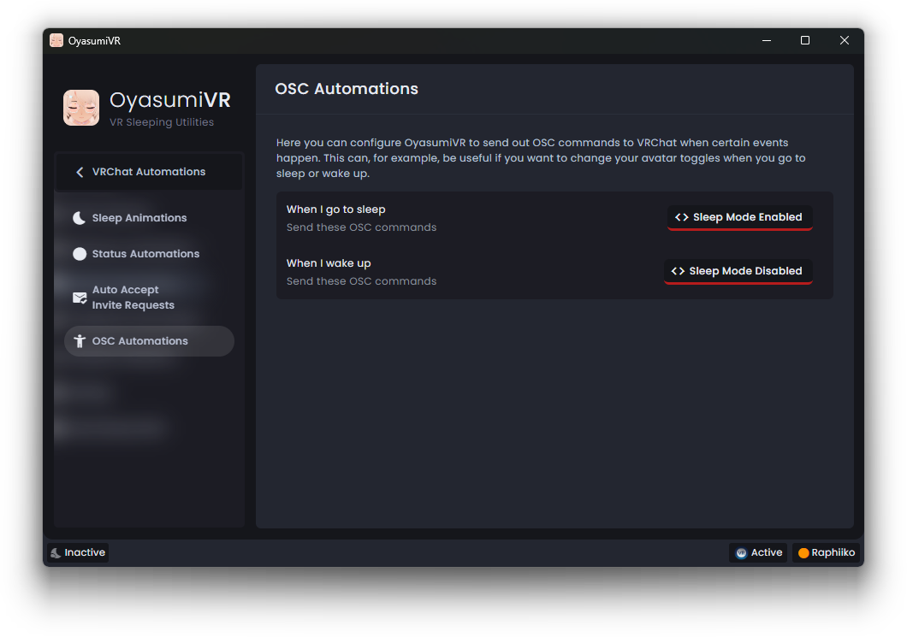Open the Raphiiko VRChat account status
Image resolution: width=907 pixels, height=637 pixels.
point(826,552)
